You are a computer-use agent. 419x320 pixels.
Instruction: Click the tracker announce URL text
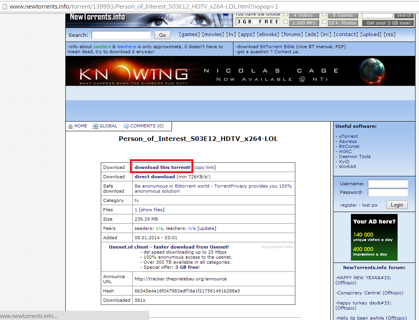point(181,279)
